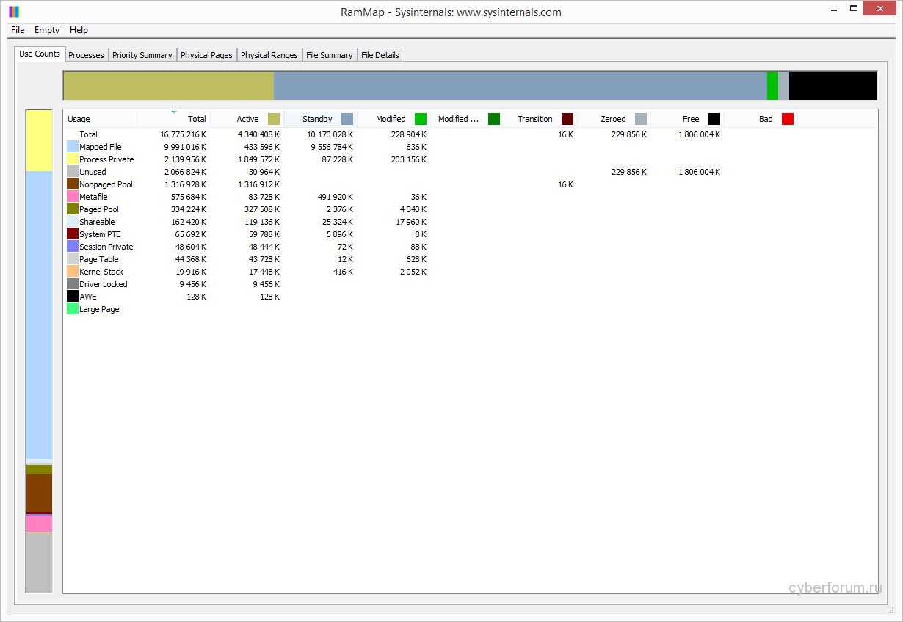Click the Process Private yellow color icon
Image resolution: width=903 pixels, height=622 pixels.
click(x=73, y=159)
